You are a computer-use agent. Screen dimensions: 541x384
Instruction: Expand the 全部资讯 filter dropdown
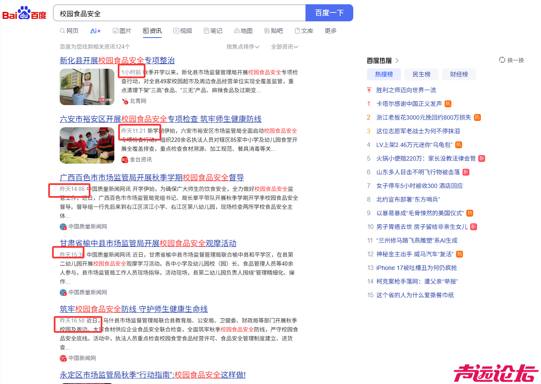pos(285,47)
